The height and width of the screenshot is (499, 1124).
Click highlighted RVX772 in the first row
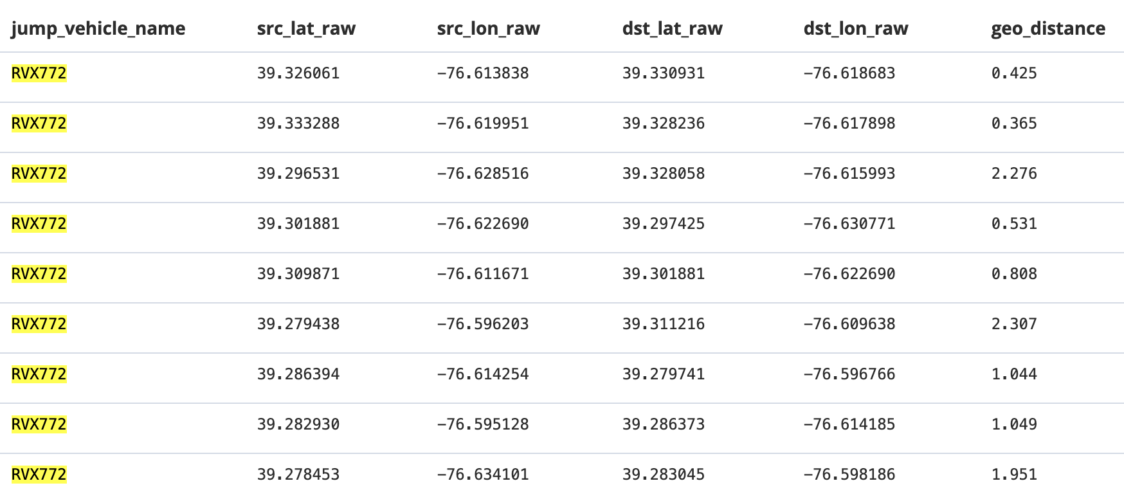[39, 73]
